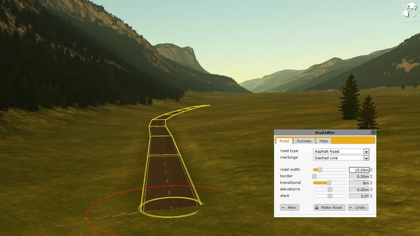Click the 'road width' label

[x=290, y=169]
